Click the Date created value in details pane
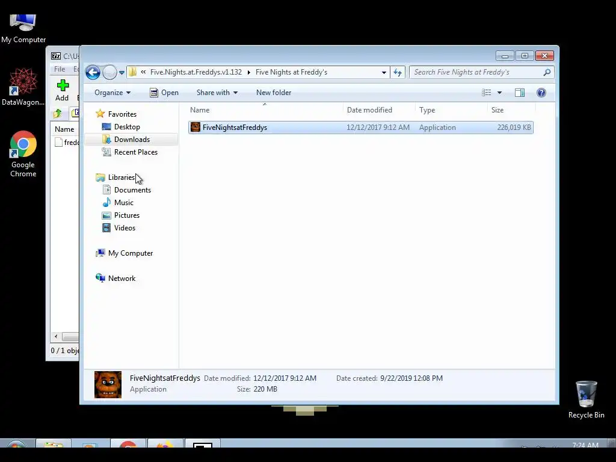The width and height of the screenshot is (616, 462). click(x=411, y=378)
